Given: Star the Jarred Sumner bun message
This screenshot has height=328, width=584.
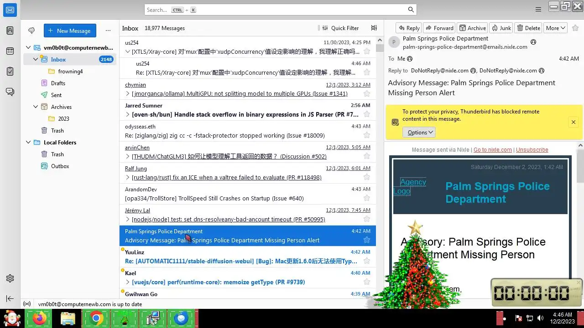Looking at the screenshot, I should [x=366, y=114].
